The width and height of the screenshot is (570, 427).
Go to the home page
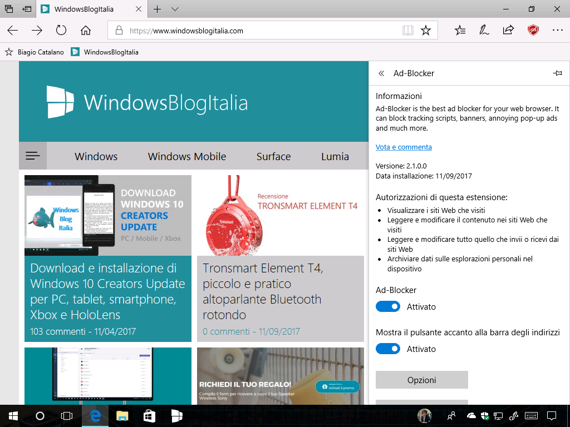pos(85,31)
